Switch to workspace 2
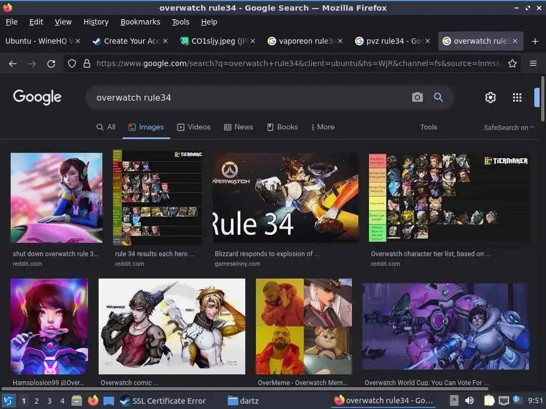This screenshot has height=409, width=546. coord(37,401)
